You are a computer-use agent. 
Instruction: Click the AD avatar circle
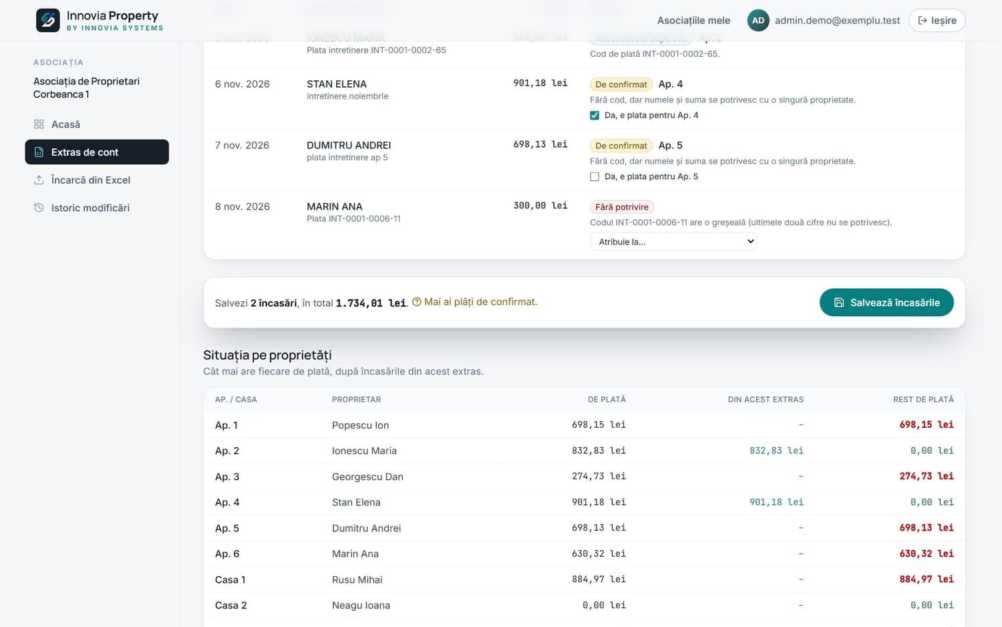point(758,21)
